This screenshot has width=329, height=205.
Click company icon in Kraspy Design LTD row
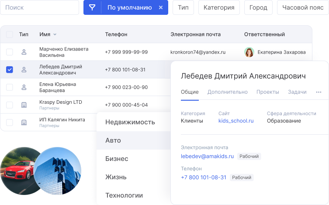(24, 105)
